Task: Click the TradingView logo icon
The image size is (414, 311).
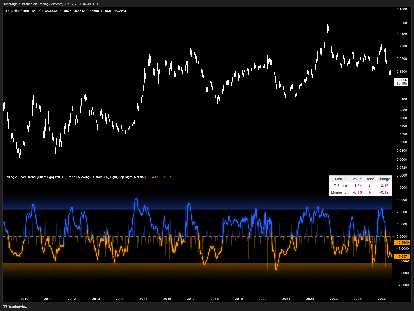Action: (x=5, y=306)
